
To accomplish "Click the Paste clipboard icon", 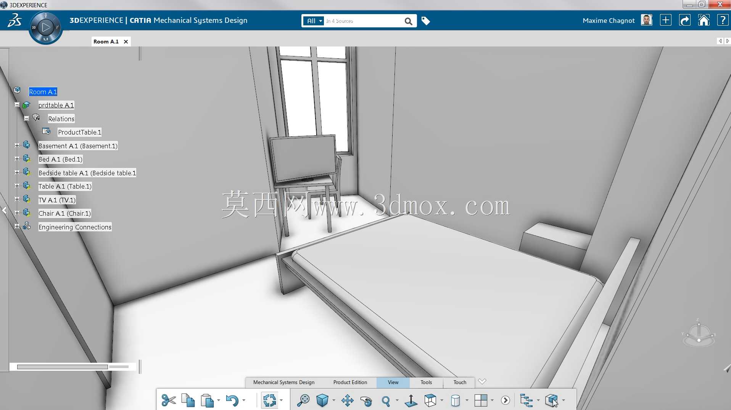I will [207, 400].
